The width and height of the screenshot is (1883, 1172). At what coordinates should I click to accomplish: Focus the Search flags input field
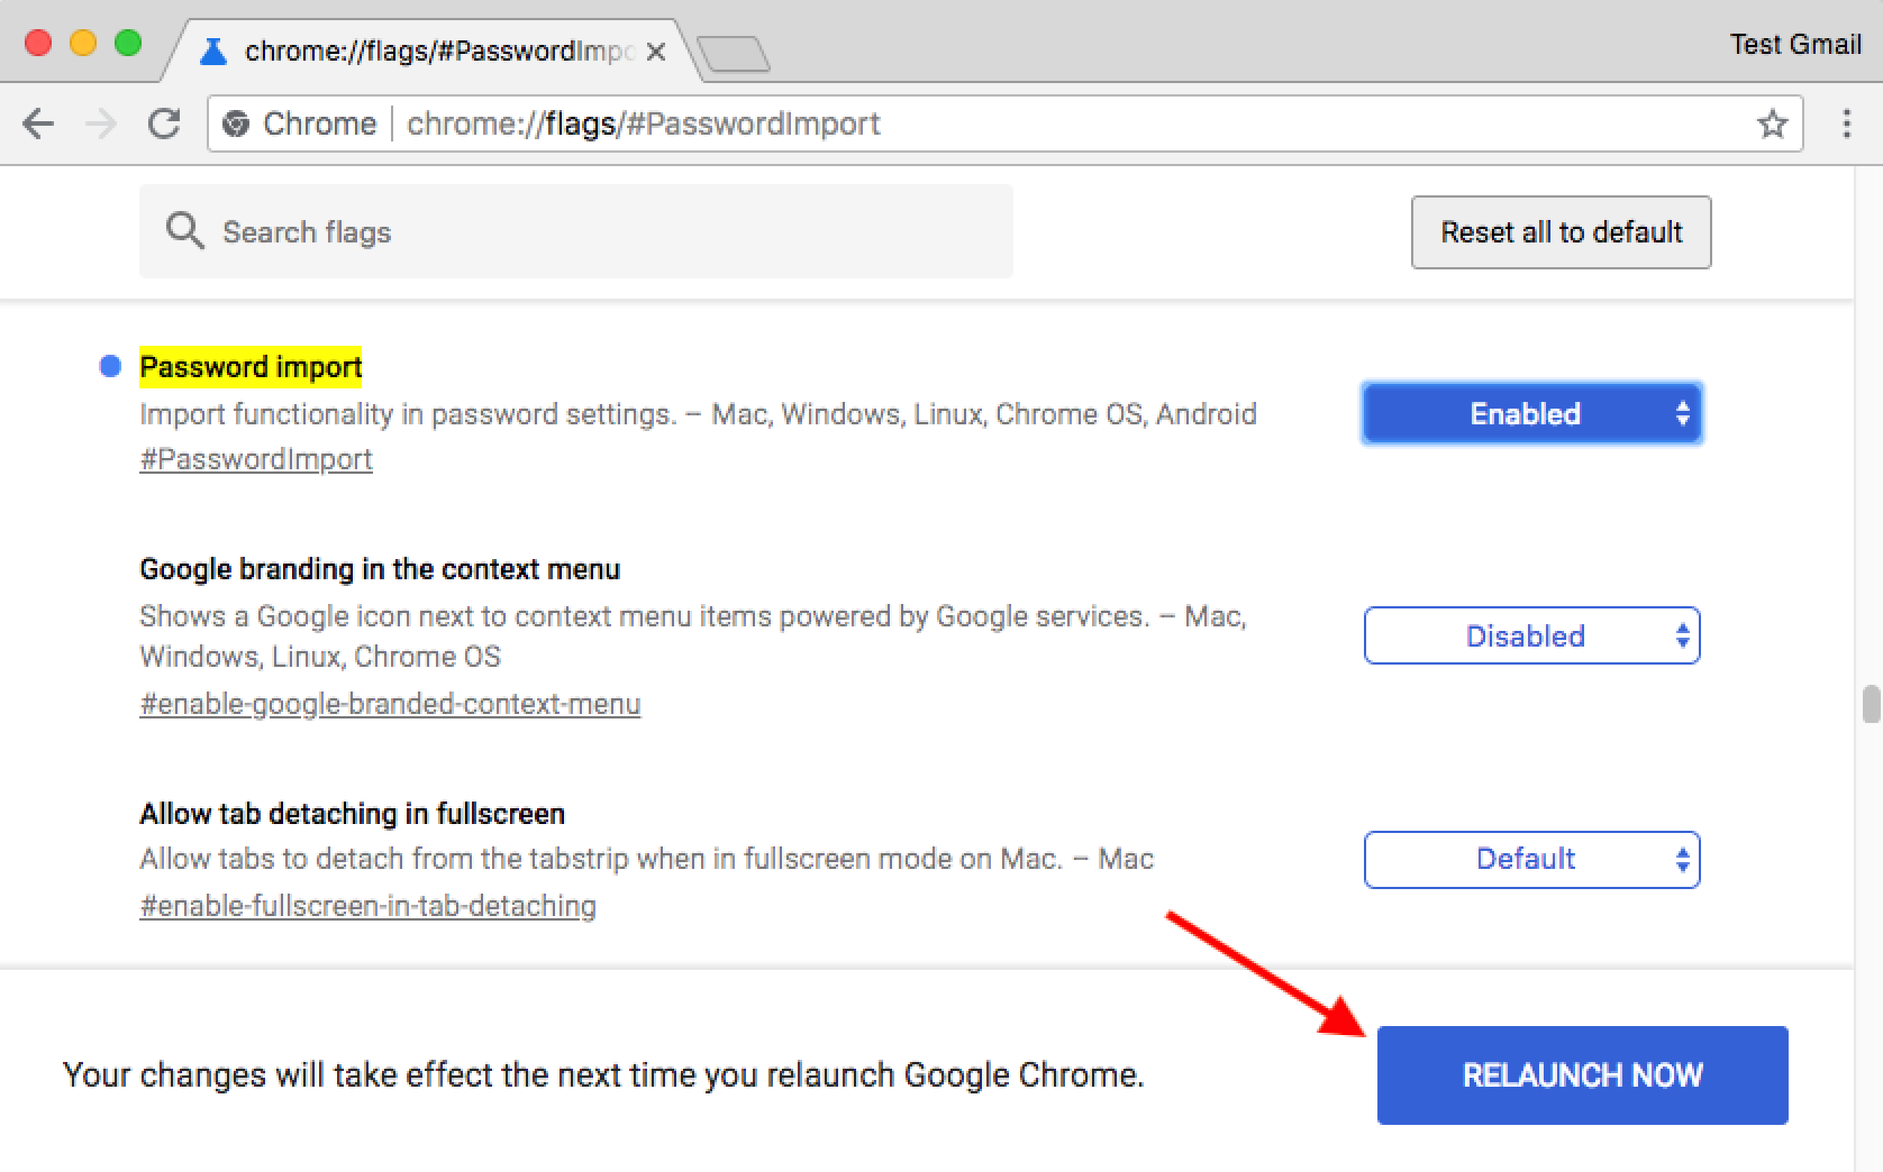pyautogui.click(x=576, y=231)
